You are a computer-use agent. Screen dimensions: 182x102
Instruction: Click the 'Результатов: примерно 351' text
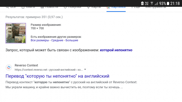point(26,17)
